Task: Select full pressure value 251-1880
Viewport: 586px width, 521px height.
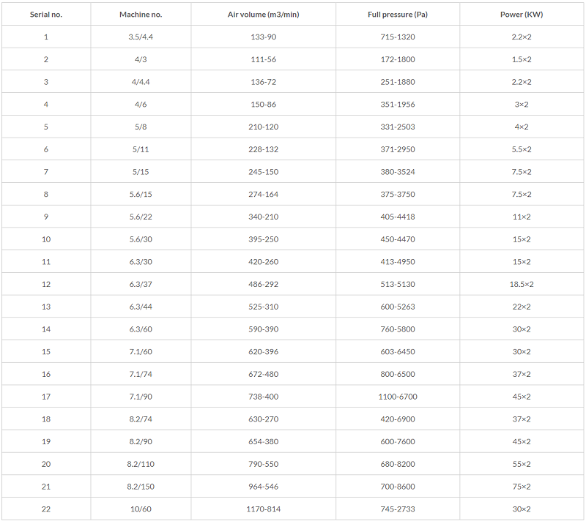Action: tap(398, 82)
